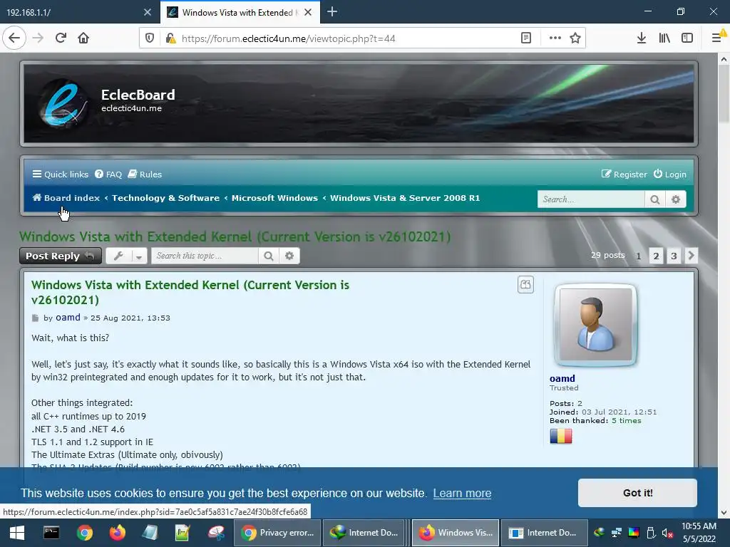Screen dimensions: 730x547
Task: Open the forum Rules page
Action: coord(145,174)
